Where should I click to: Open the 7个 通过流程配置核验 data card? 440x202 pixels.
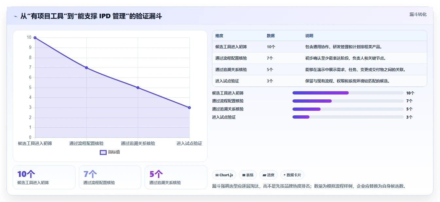pyautogui.click(x=110, y=177)
